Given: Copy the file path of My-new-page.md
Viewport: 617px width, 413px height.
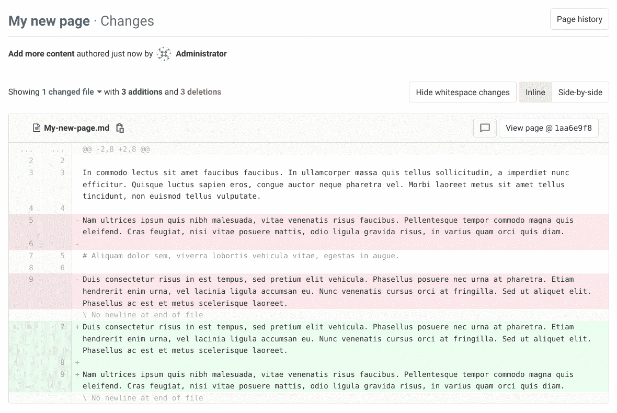Looking at the screenshot, I should (120, 128).
